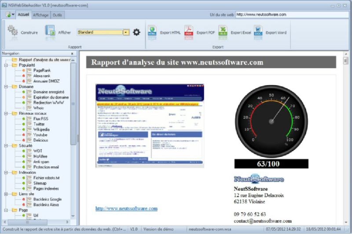Open the www.neutssoftware.com hyperlink
The height and width of the screenshot is (234, 352).
[x=126, y=208]
